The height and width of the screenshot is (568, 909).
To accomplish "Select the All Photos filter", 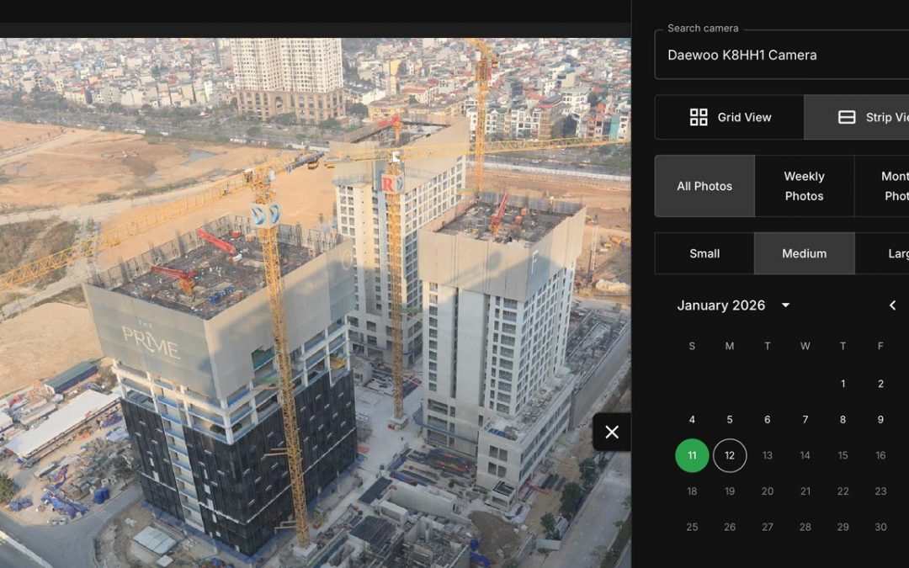I will click(704, 186).
